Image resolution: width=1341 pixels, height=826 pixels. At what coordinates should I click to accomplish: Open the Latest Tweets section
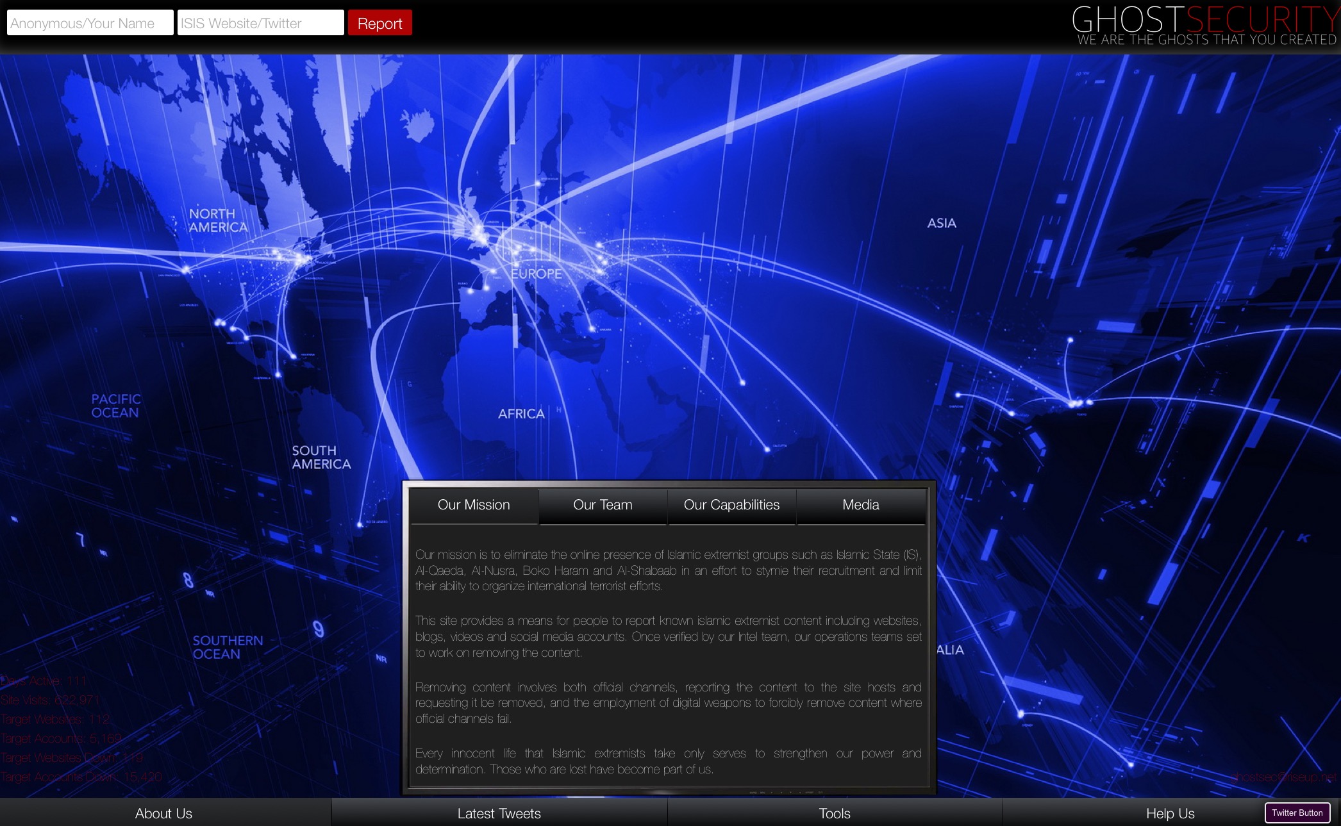tap(499, 813)
